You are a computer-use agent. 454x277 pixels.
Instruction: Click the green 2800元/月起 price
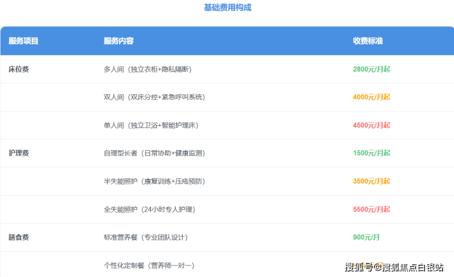pyautogui.click(x=371, y=69)
